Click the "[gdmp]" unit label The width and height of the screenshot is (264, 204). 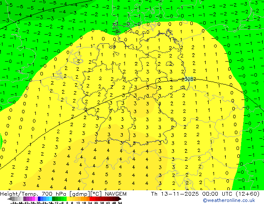coord(80,194)
